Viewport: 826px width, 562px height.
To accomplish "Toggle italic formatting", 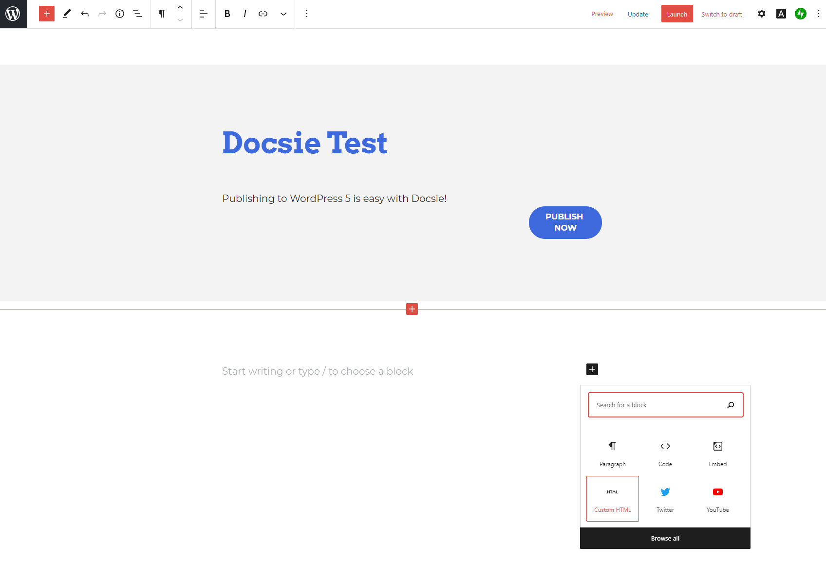I will [x=245, y=14].
